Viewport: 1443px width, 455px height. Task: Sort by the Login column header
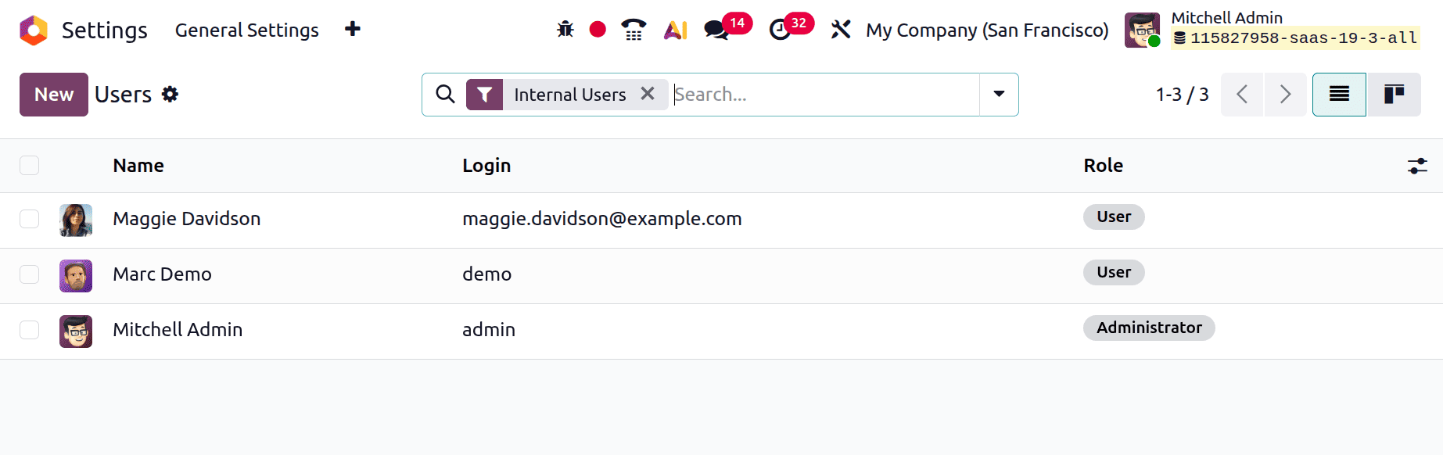(486, 166)
